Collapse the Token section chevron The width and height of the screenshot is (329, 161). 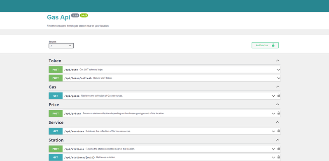coord(278,61)
